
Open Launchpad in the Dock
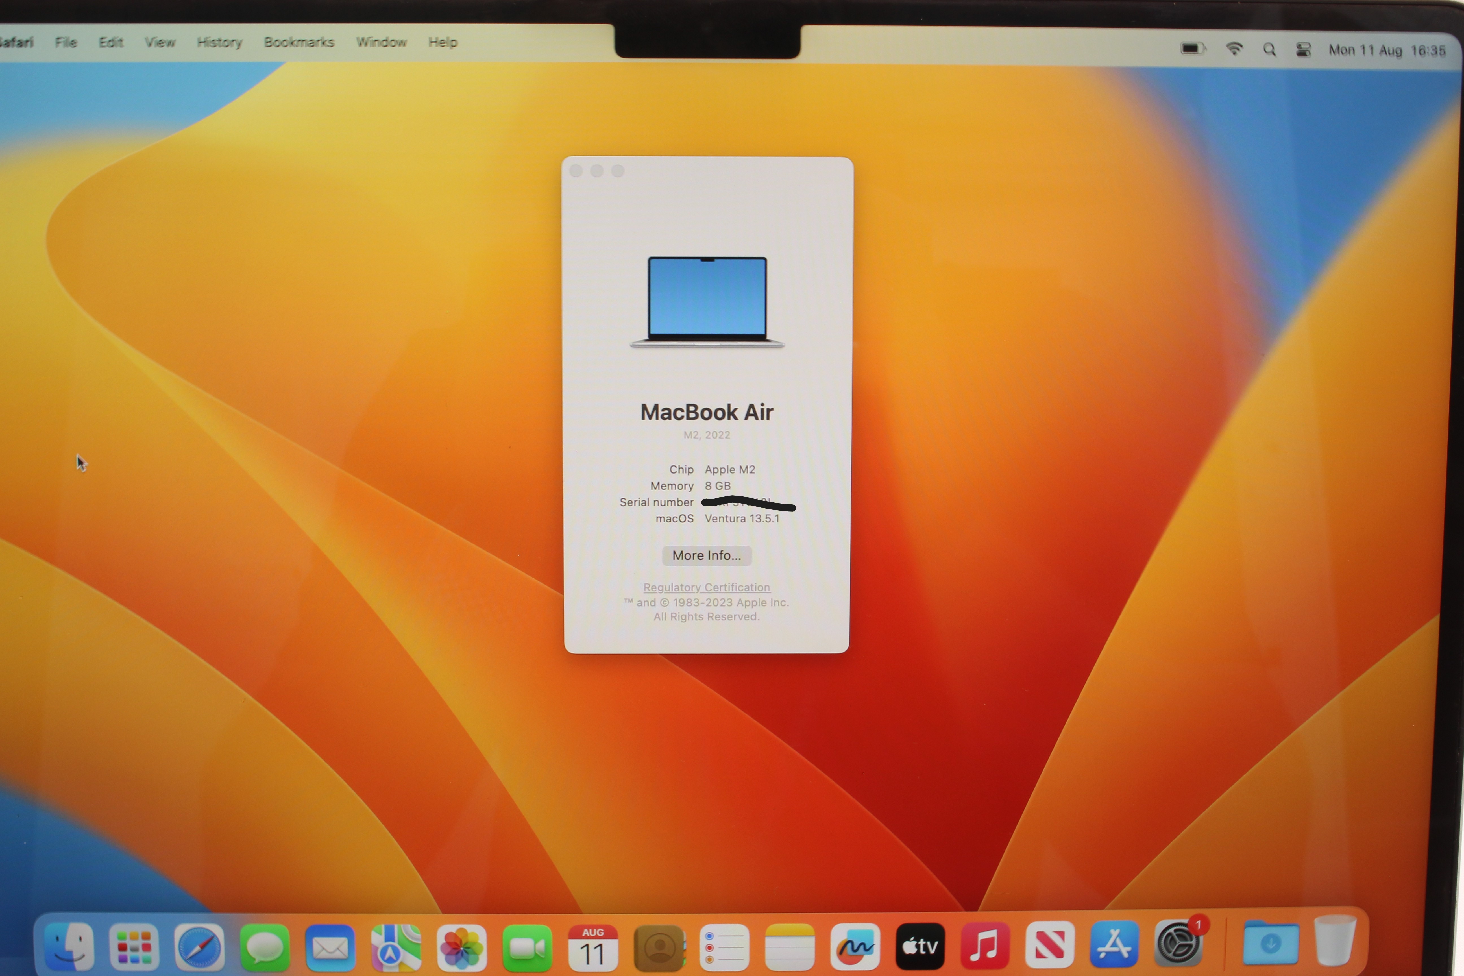pos(134,947)
